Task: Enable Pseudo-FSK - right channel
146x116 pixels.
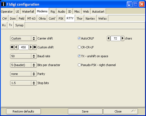Action: (79, 65)
